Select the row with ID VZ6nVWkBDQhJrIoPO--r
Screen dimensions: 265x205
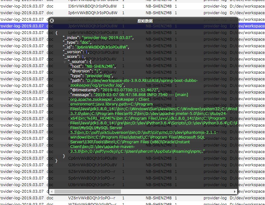[x=92, y=198]
